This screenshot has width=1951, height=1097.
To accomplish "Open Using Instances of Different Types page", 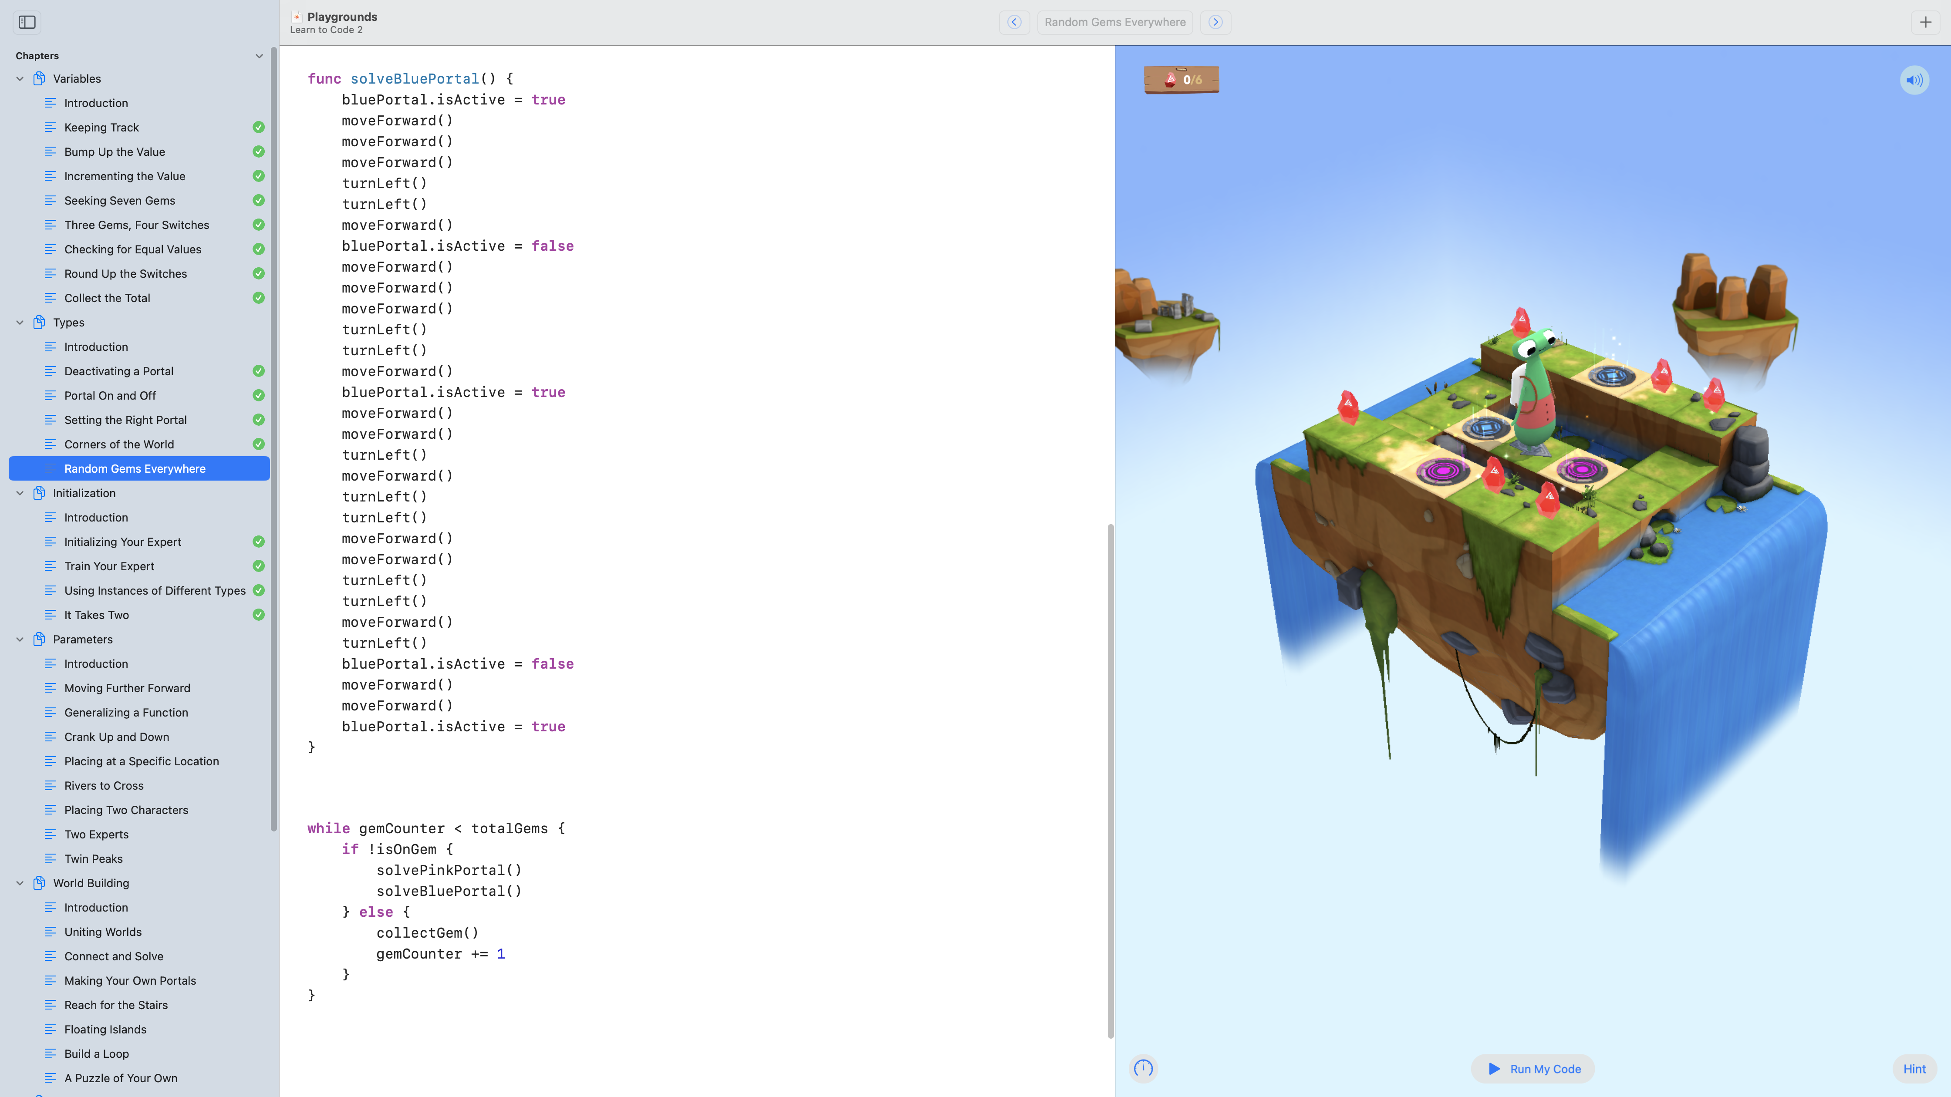I will (x=139, y=591).
